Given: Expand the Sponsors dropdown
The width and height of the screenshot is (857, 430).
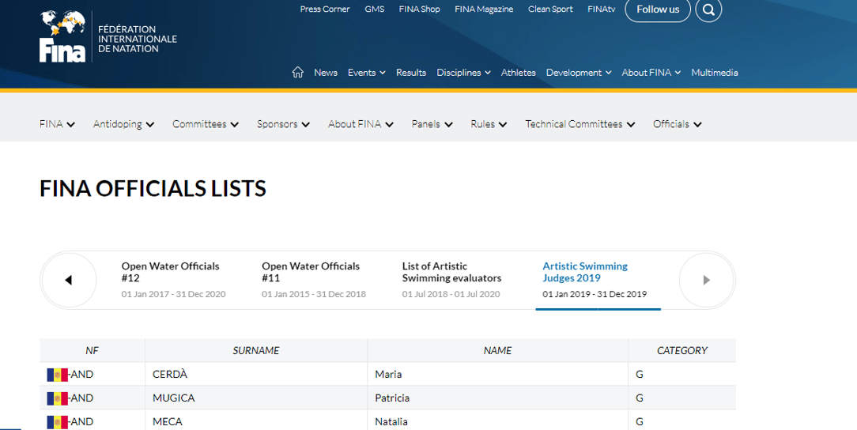Looking at the screenshot, I should point(283,124).
